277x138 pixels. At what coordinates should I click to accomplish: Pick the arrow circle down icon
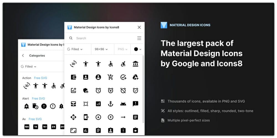pos(98,117)
